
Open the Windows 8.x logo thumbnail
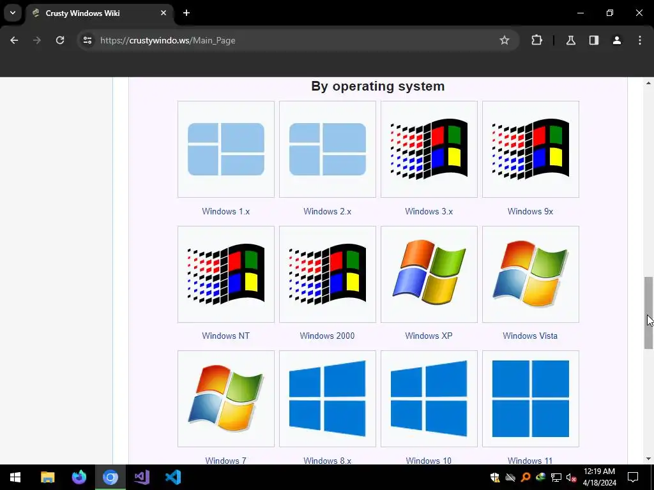(328, 399)
